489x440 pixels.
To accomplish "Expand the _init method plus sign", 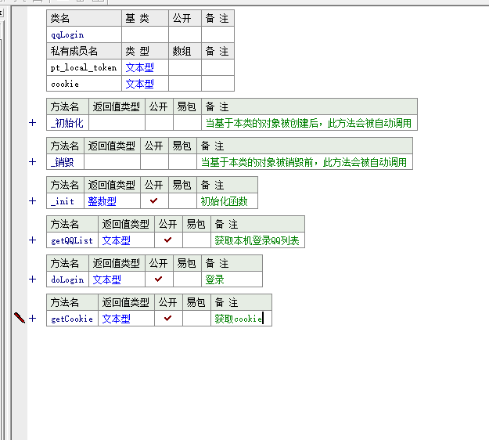I will [x=33, y=201].
